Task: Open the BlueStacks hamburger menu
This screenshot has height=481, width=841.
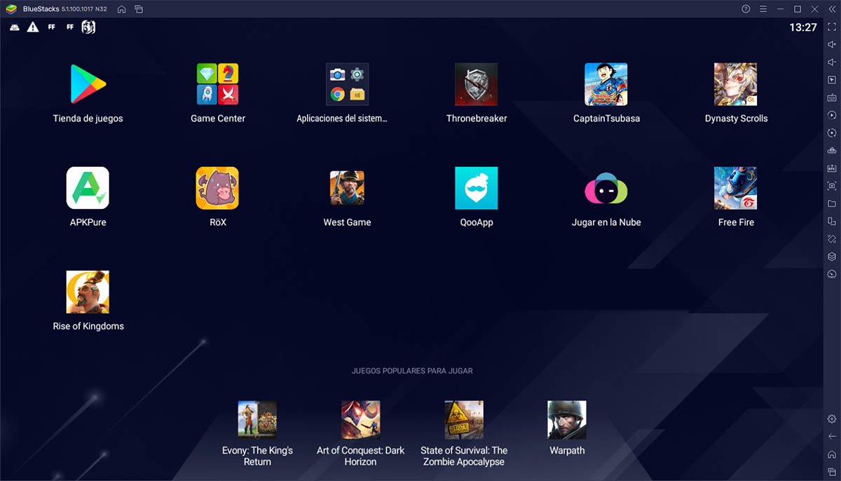Action: click(763, 9)
